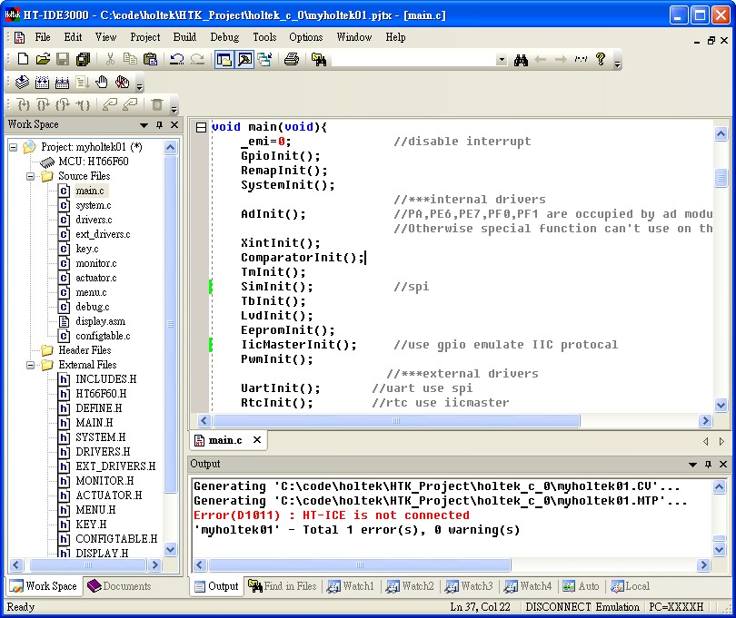Restore the document window in menu bar

pos(711,41)
